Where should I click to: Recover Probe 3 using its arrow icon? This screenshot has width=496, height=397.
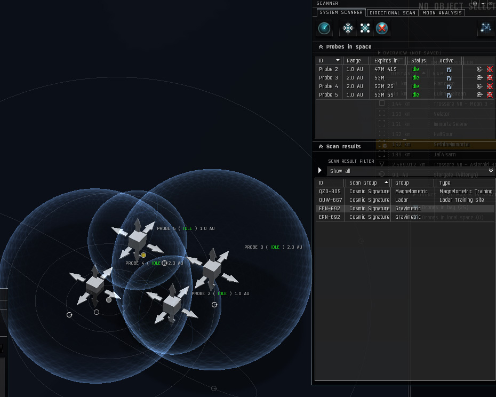point(479,77)
